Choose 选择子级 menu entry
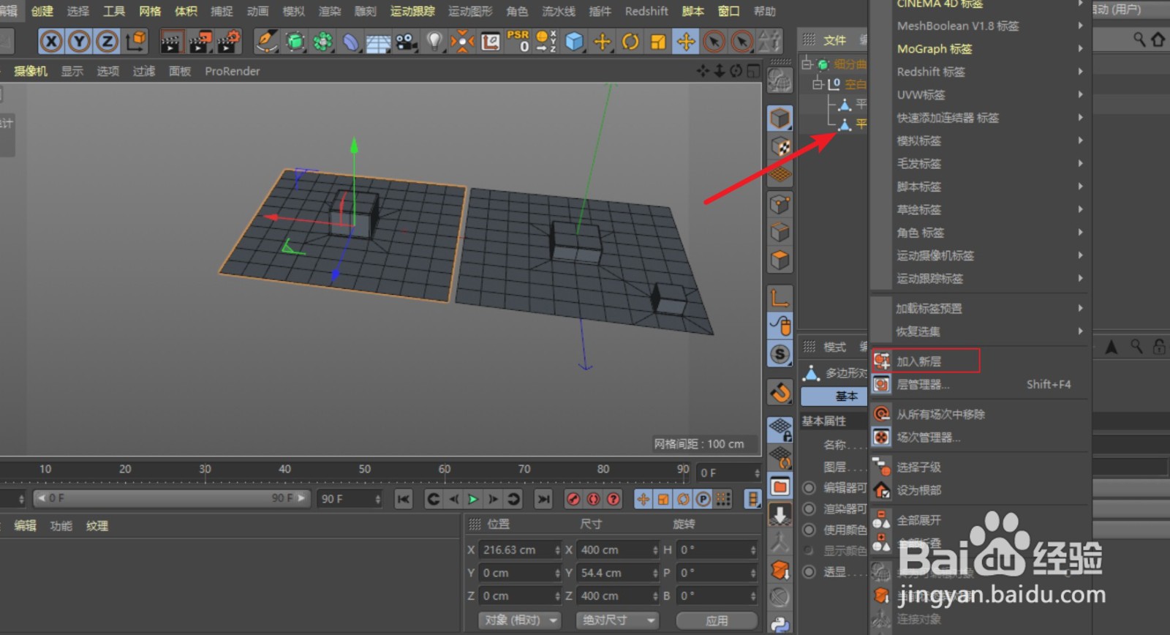Screen dimensions: 1170x635 pyautogui.click(x=980, y=467)
